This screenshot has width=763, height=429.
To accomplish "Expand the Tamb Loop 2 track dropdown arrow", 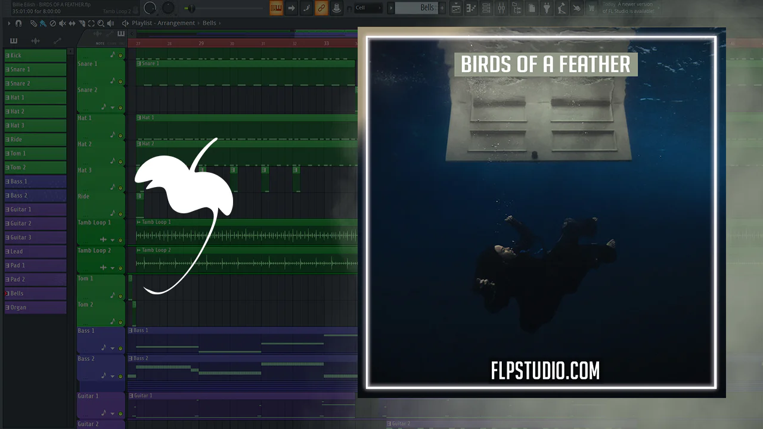I will click(x=112, y=268).
